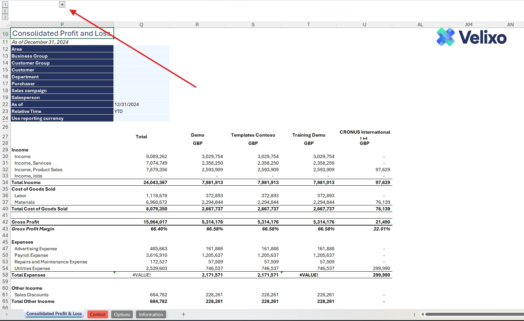Click the sheet tab scroll right arrow

[7, 314]
